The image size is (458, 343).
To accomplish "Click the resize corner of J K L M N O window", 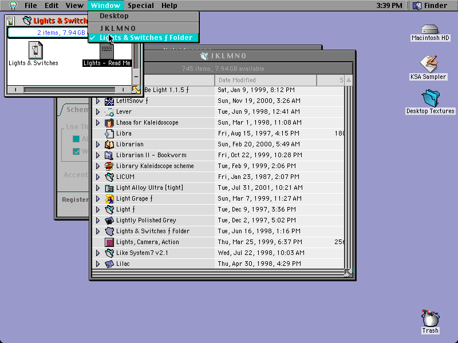I will coord(349,273).
